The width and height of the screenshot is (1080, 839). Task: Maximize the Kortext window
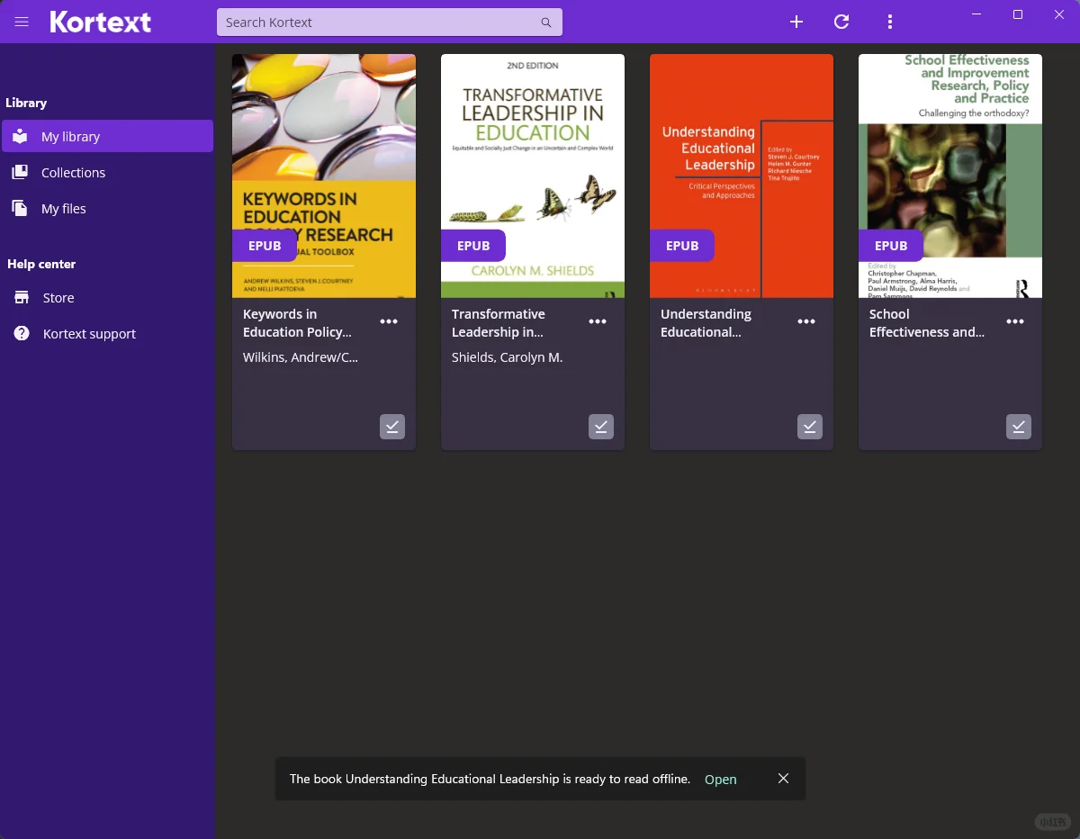[x=1018, y=14]
